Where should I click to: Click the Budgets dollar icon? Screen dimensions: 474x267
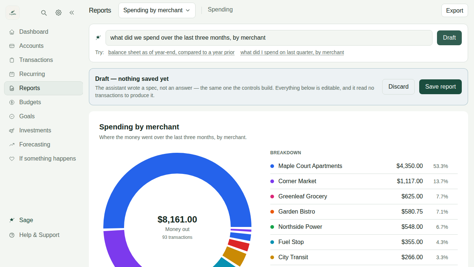[12, 102]
